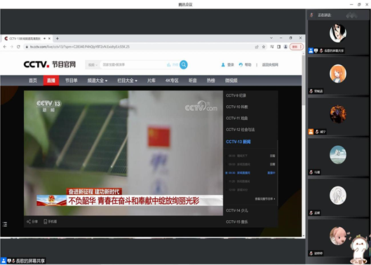Viewport: 371px width, 265px height.
Task: Click the sky-themed participant avatar
Action: click(338, 155)
